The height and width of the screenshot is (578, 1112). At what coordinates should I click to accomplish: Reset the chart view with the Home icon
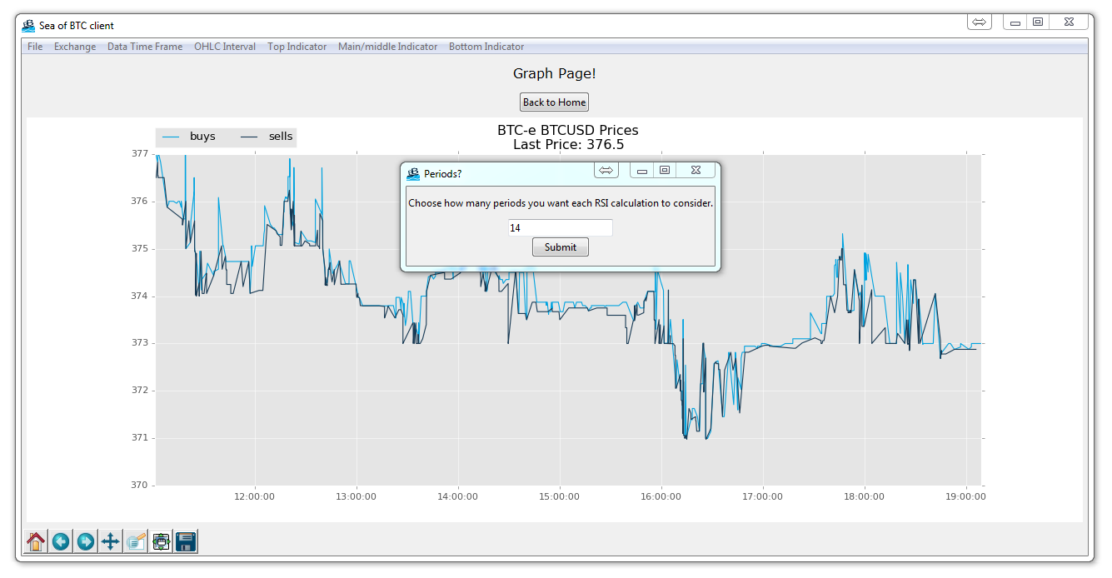tap(35, 541)
